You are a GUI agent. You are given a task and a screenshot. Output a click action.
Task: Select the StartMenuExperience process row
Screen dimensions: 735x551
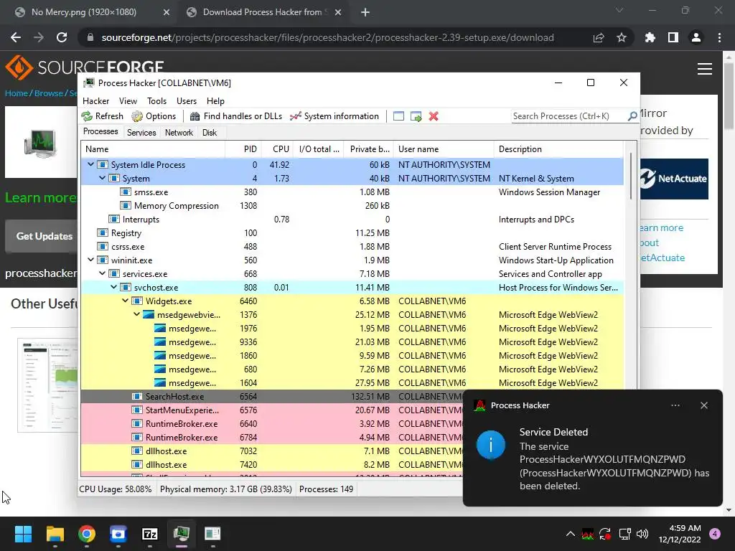(272, 410)
